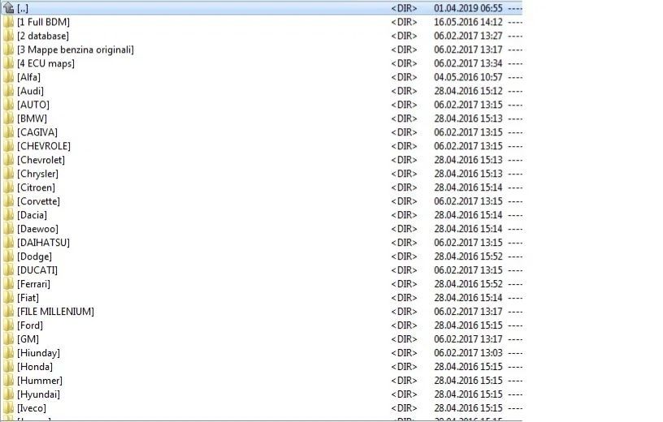This screenshot has height=422, width=663.
Task: Select the Alfa folder icon
Action: pos(8,77)
